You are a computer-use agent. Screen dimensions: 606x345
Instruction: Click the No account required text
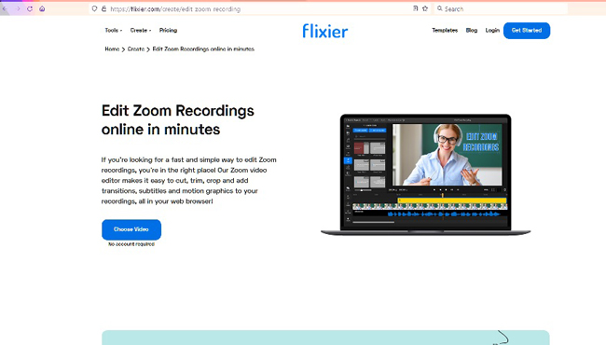coord(131,244)
